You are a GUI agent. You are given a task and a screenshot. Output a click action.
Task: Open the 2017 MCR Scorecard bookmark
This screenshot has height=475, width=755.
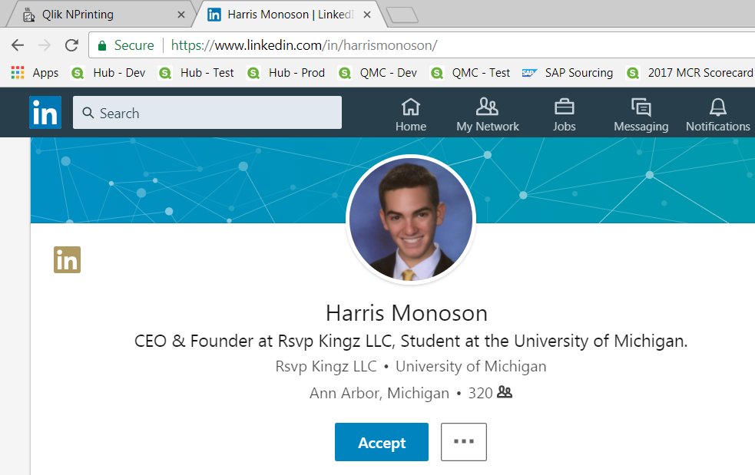tap(690, 73)
